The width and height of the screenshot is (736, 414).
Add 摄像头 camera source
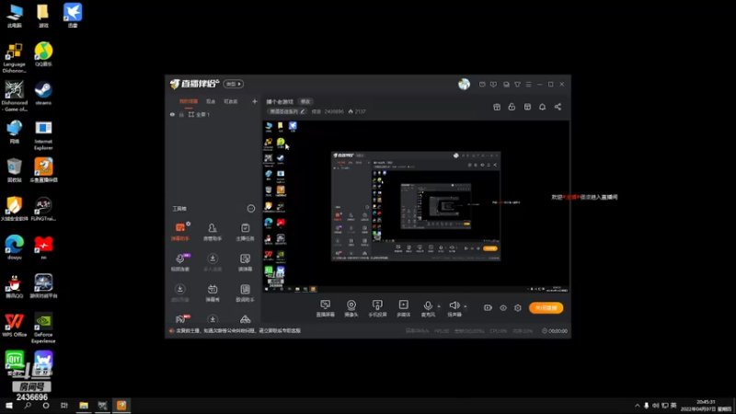351,308
